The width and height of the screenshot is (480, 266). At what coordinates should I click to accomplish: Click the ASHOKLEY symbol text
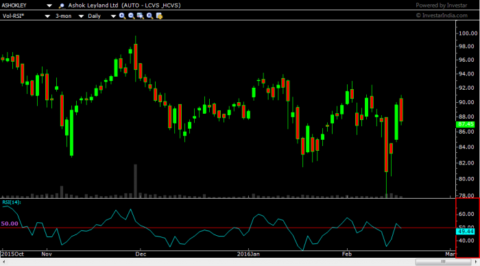(14, 5)
